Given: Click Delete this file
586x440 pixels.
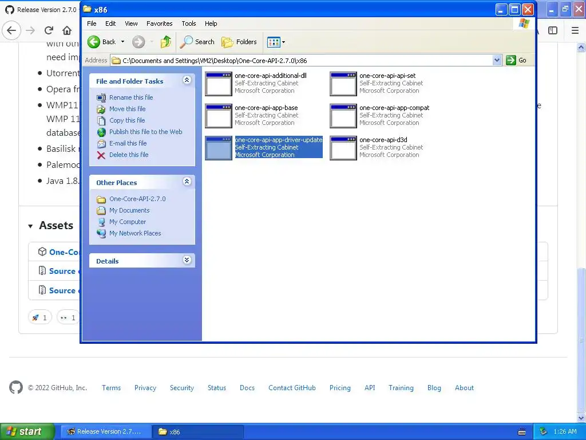Looking at the screenshot, I should pyautogui.click(x=129, y=155).
